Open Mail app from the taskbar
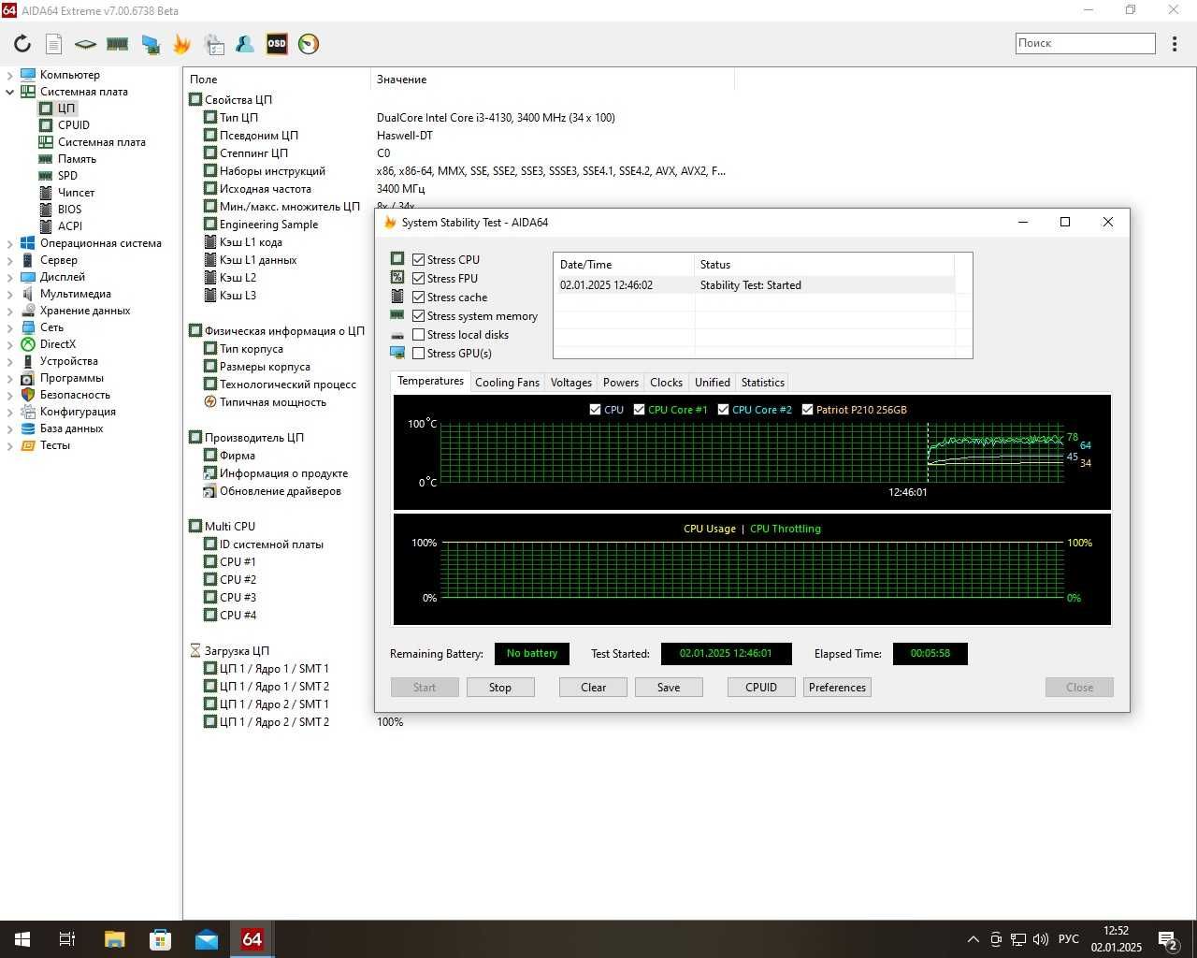The width and height of the screenshot is (1197, 958). click(207, 939)
